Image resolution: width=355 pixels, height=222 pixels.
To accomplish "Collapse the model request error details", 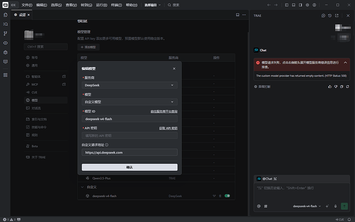I will click(345, 63).
